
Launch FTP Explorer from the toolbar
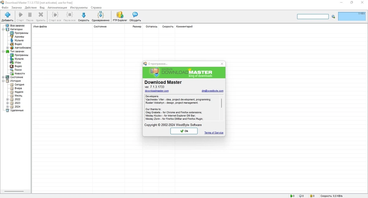click(x=120, y=15)
